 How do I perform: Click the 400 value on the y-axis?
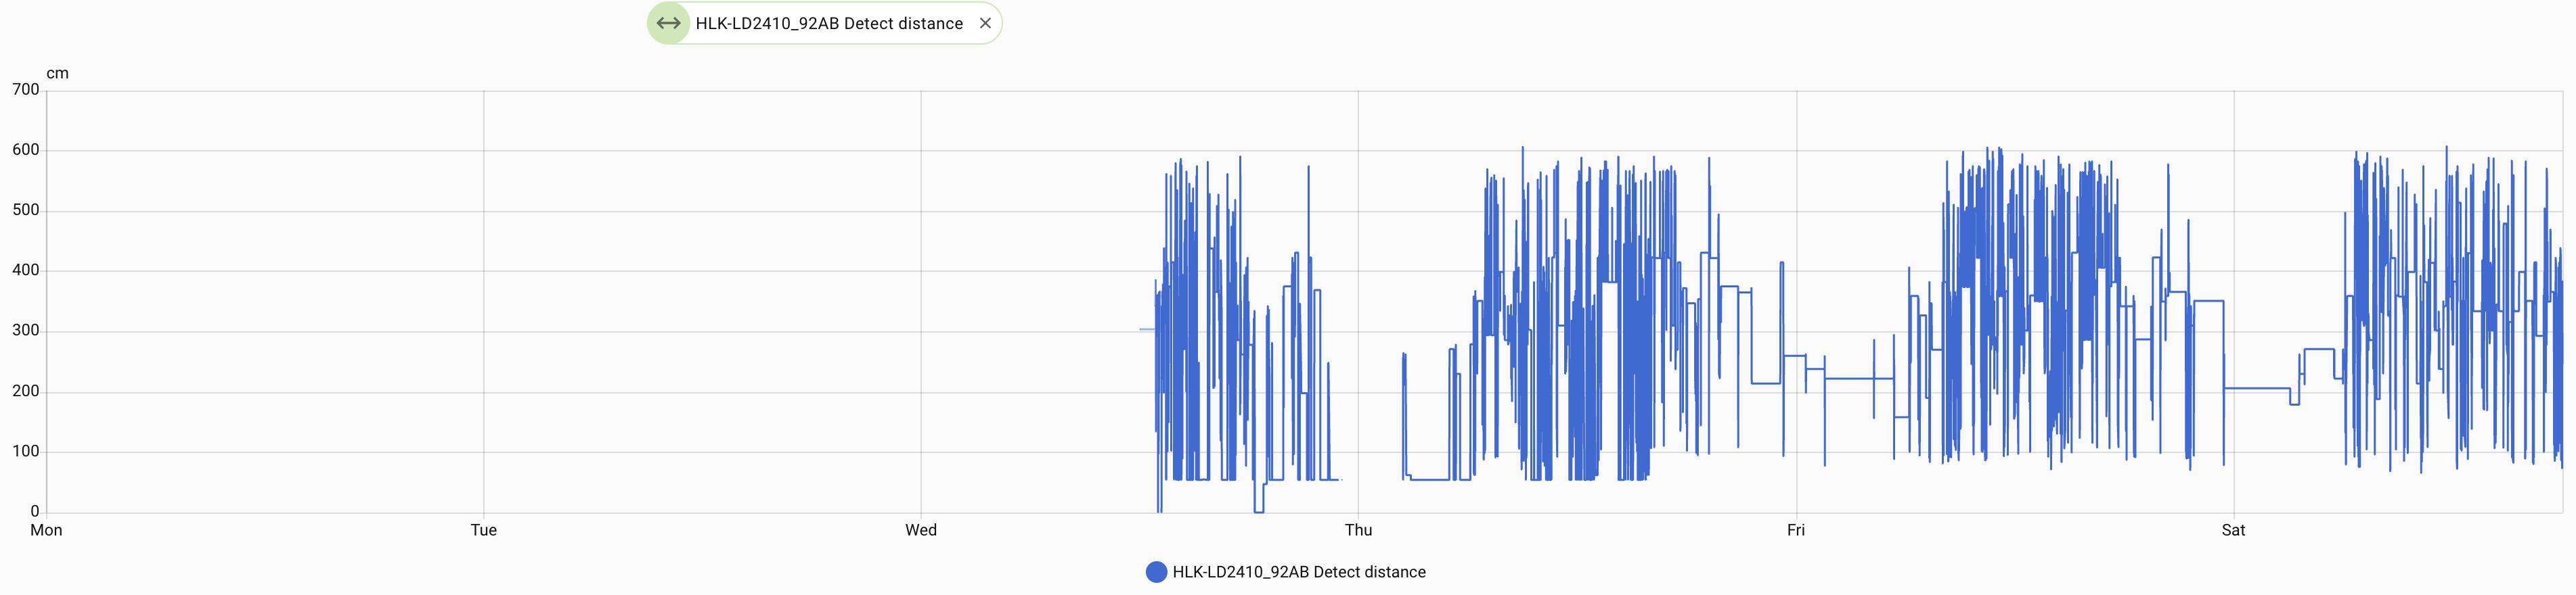tap(26, 270)
